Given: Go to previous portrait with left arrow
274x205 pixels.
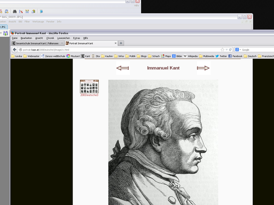Looking at the screenshot, I should [123, 68].
